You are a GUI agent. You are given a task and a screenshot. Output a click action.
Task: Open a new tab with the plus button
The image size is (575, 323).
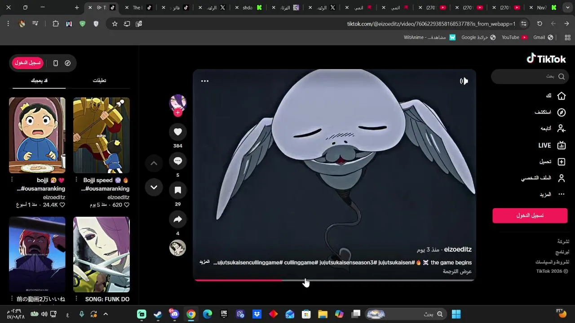(77, 8)
